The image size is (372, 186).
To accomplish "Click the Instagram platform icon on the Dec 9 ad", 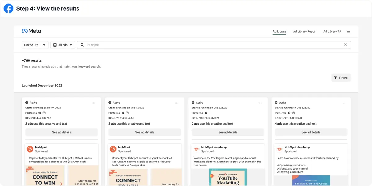I will tap(44, 113).
